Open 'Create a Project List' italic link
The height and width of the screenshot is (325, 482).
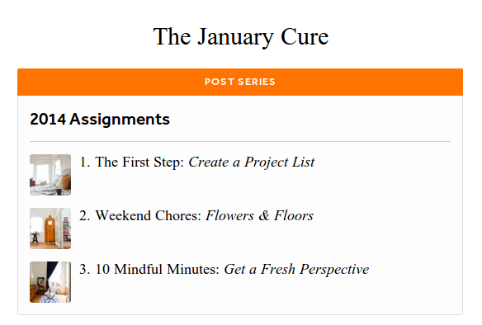pyautogui.click(x=252, y=162)
